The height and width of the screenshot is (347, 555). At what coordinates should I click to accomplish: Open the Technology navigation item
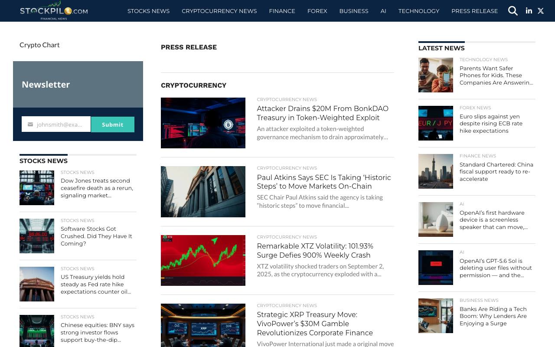tap(419, 11)
